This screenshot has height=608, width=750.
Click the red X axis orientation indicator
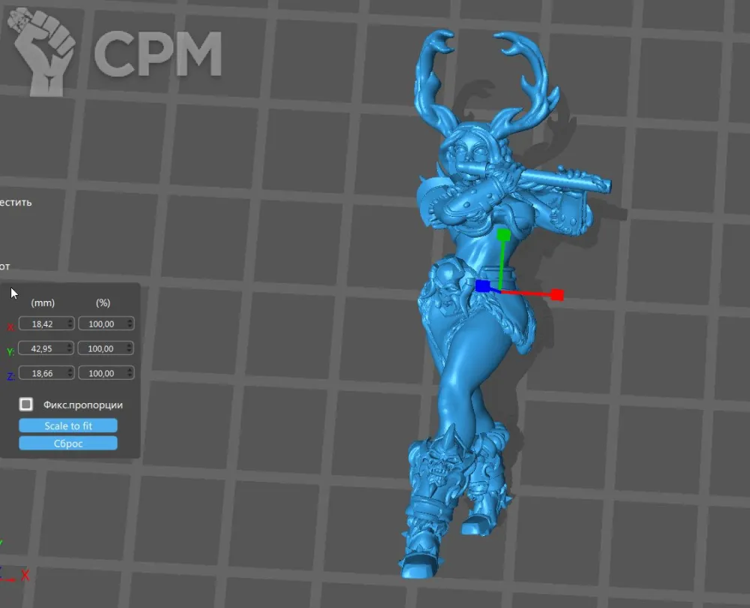point(25,575)
